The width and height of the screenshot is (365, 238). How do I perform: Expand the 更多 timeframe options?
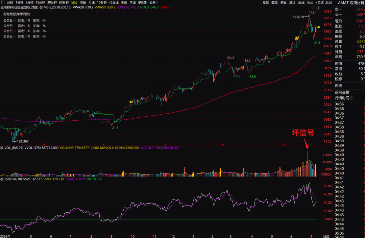point(153,3)
